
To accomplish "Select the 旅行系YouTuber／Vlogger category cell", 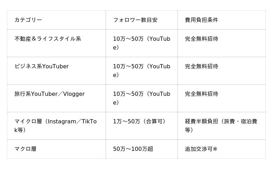I will click(x=50, y=94).
